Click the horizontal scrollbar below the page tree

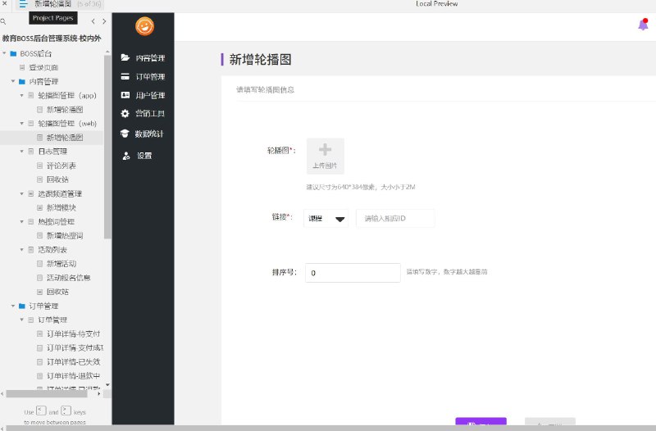(x=46, y=393)
